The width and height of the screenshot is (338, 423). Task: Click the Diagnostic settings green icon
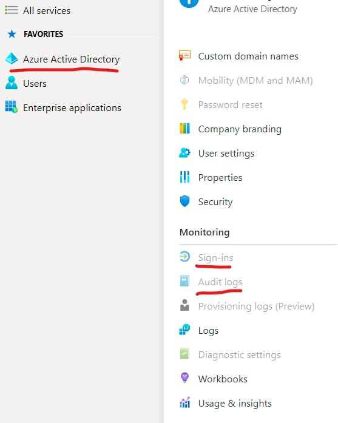[185, 354]
